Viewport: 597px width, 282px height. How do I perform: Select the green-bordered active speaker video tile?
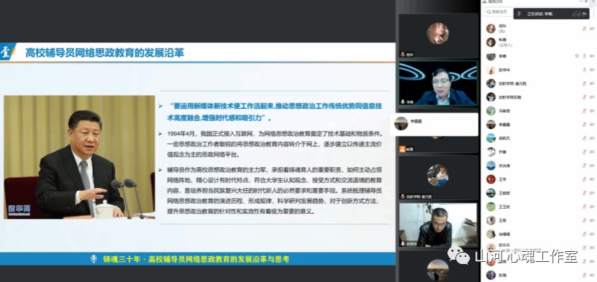(438, 83)
